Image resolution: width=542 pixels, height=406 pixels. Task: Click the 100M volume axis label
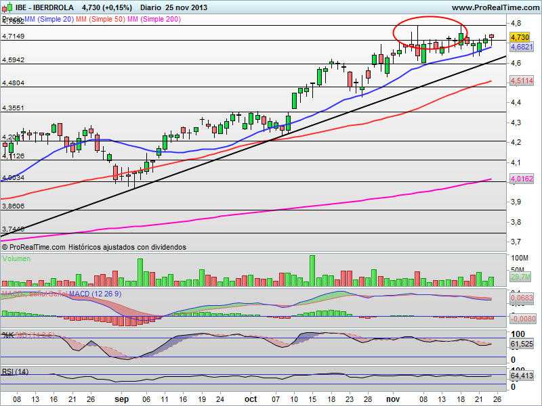520,258
